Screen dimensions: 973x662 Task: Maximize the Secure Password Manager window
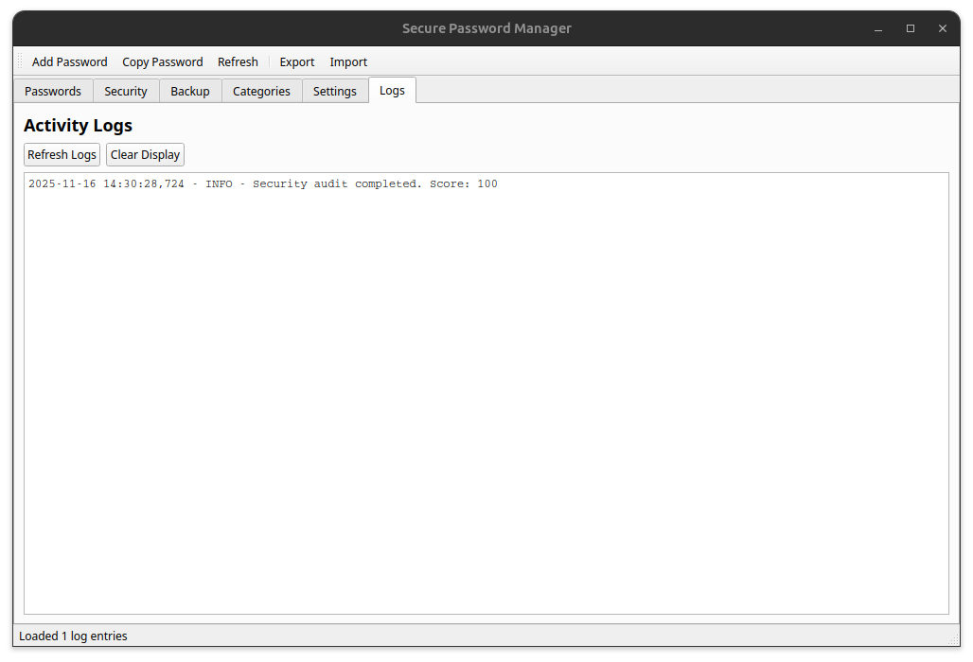[x=911, y=28]
